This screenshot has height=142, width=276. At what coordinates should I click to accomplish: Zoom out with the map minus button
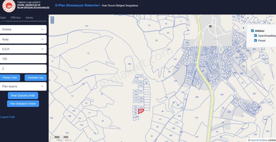tap(52, 22)
